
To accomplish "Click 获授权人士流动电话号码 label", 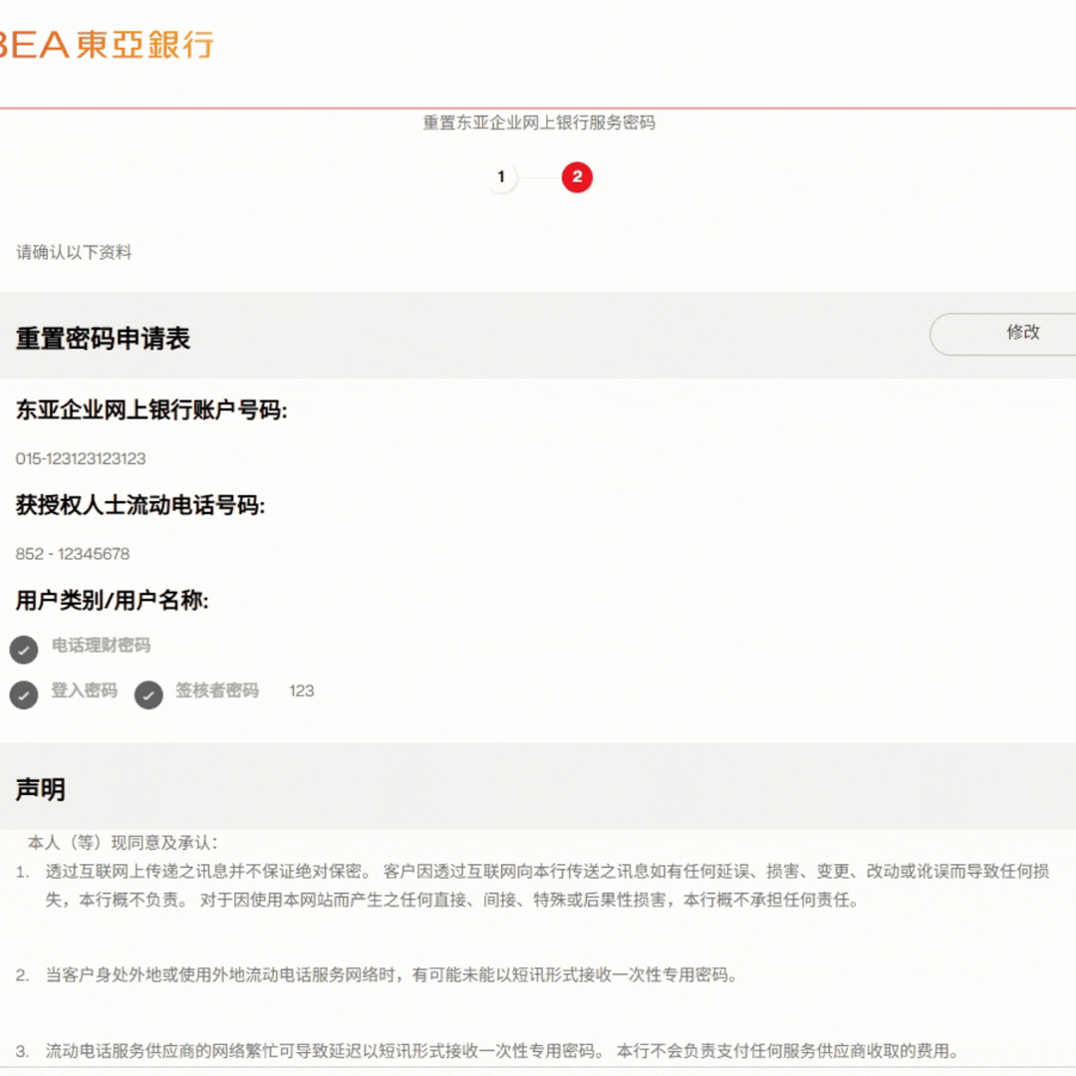I will (140, 506).
